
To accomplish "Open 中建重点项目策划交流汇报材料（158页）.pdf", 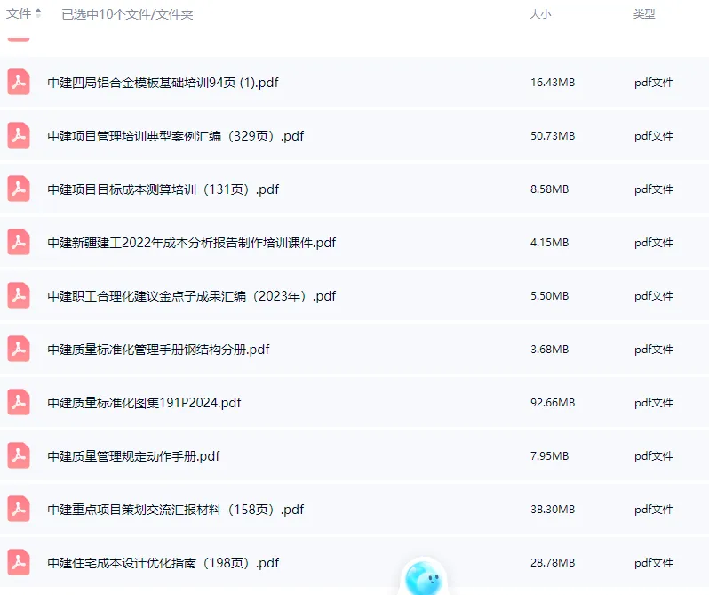I will pos(175,510).
